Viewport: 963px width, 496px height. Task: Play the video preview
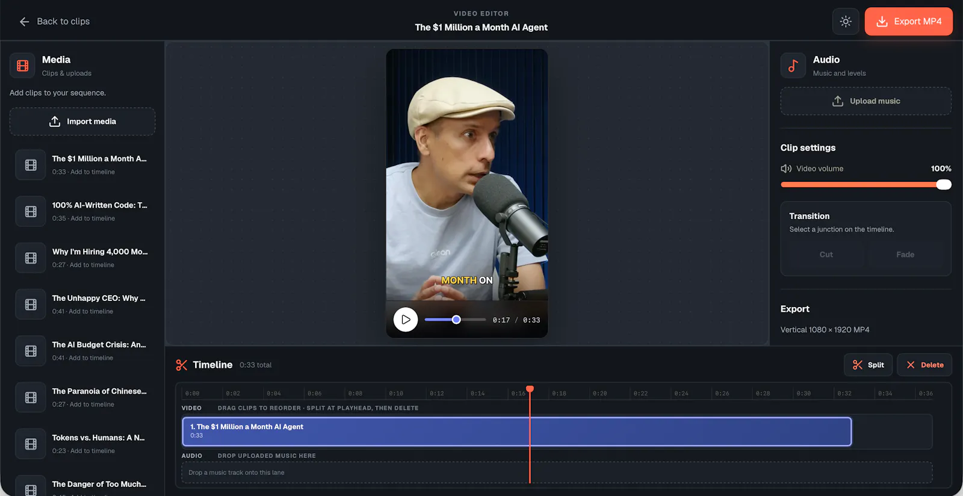tap(406, 320)
